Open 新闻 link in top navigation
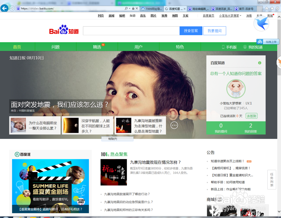The image size is (281, 218). 111,16
